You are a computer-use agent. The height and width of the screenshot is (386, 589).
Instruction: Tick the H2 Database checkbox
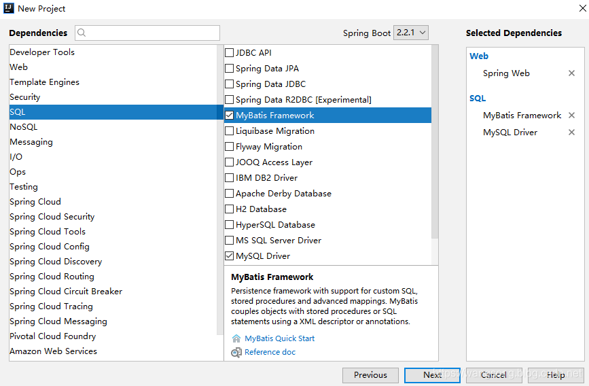(230, 209)
